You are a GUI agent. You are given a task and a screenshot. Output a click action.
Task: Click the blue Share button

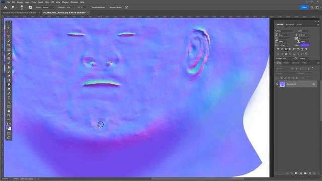(x=304, y=8)
